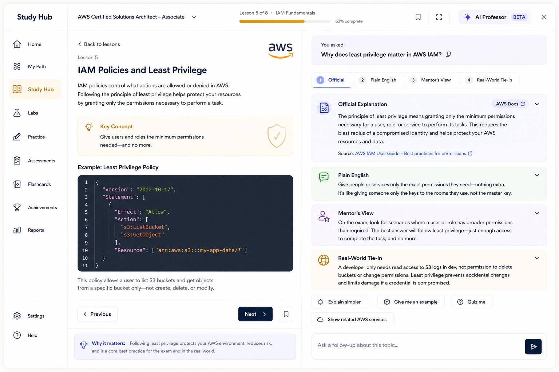Click the Achievements trophy icon
Viewport: 559px width, 372px height.
point(17,207)
